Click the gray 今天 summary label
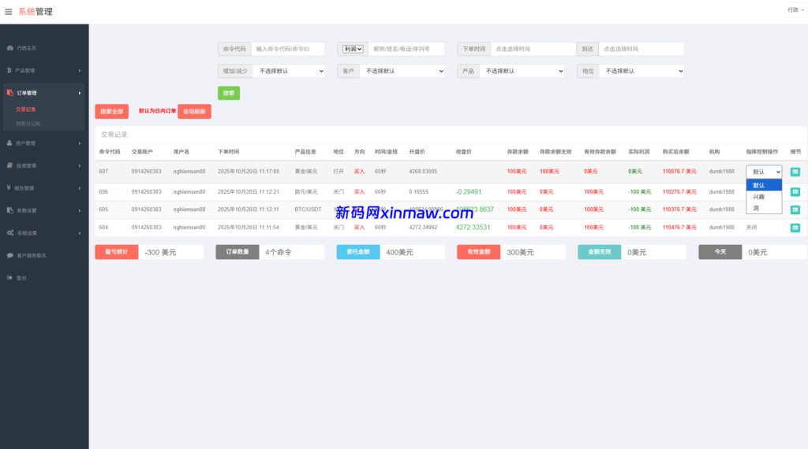This screenshot has height=449, width=808. 720,252
